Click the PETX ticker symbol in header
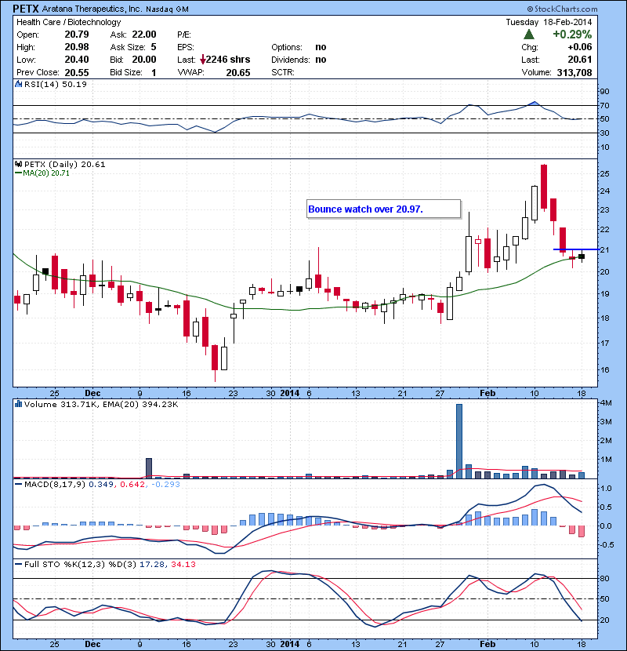The width and height of the screenshot is (627, 651). pyautogui.click(x=26, y=9)
